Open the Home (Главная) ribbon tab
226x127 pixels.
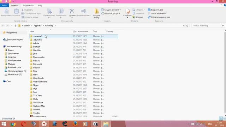coord(15,6)
